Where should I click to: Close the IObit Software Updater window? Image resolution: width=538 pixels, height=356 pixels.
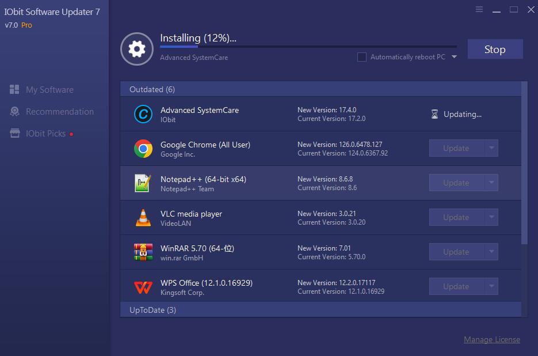(531, 9)
